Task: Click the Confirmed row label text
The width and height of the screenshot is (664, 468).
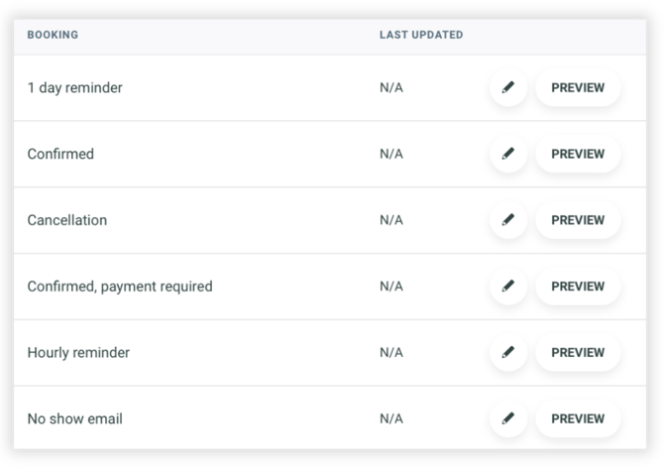Action: click(60, 154)
